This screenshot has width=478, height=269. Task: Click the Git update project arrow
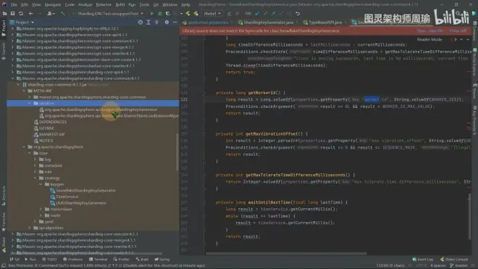pyautogui.click(x=257, y=14)
